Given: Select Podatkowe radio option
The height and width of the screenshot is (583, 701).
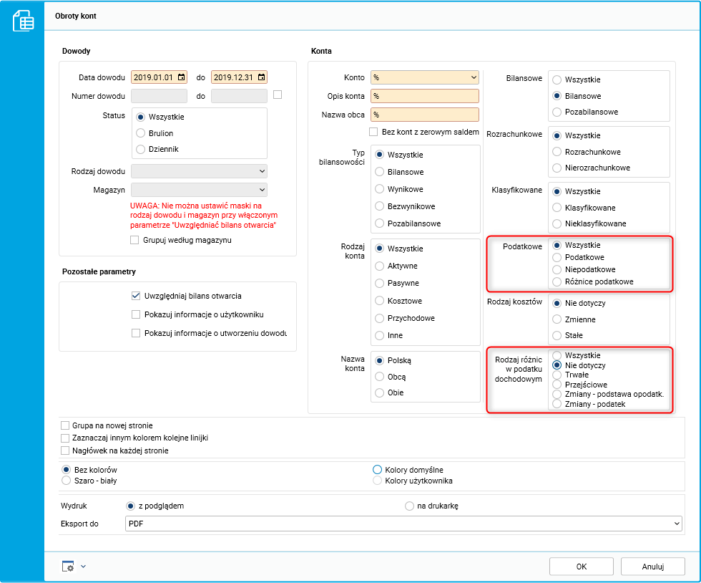Looking at the screenshot, I should [557, 257].
